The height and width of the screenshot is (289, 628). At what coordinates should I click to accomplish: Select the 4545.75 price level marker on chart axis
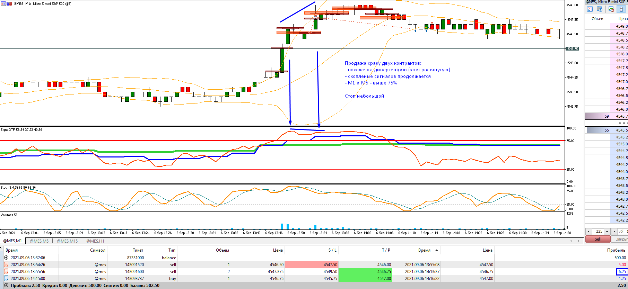(x=572, y=48)
